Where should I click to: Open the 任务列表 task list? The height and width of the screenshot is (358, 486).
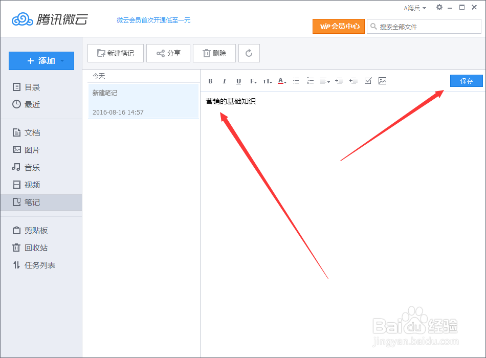(32, 264)
